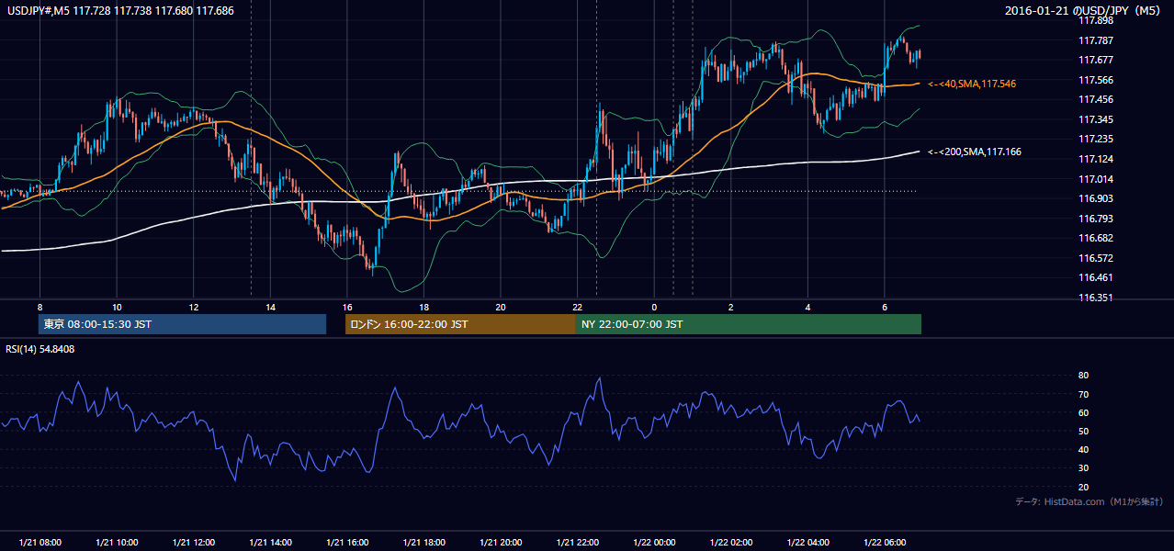1174x551 pixels.
Task: Click the RSI 30 level label
Action: pyautogui.click(x=1083, y=468)
